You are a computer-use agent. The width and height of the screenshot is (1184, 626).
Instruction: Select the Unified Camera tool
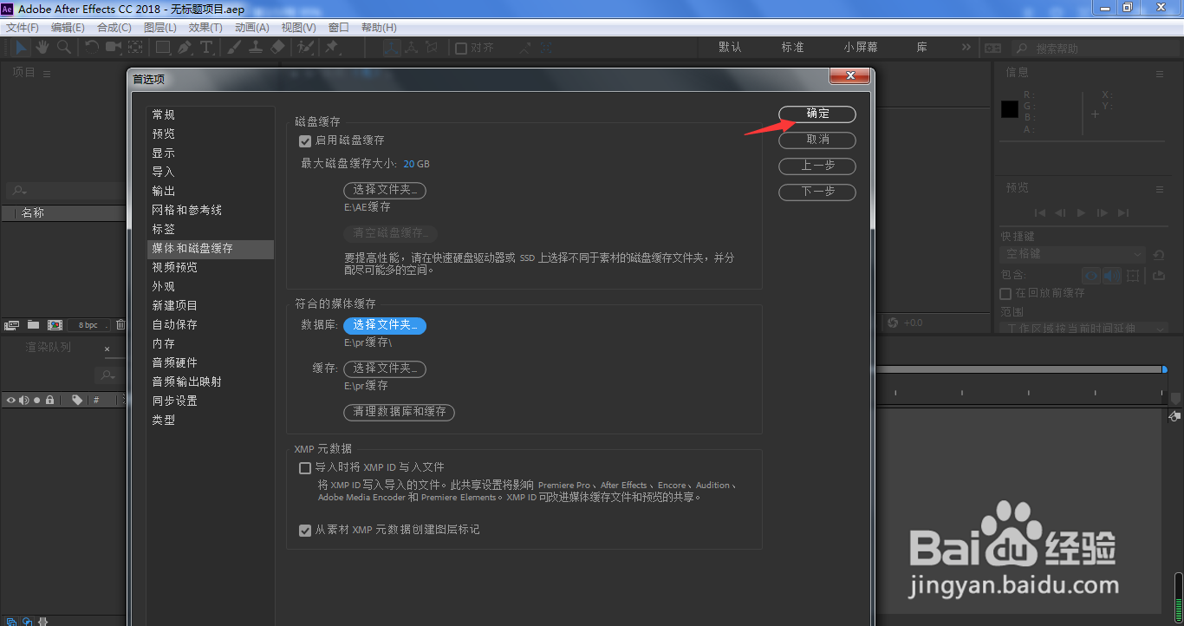pos(114,47)
